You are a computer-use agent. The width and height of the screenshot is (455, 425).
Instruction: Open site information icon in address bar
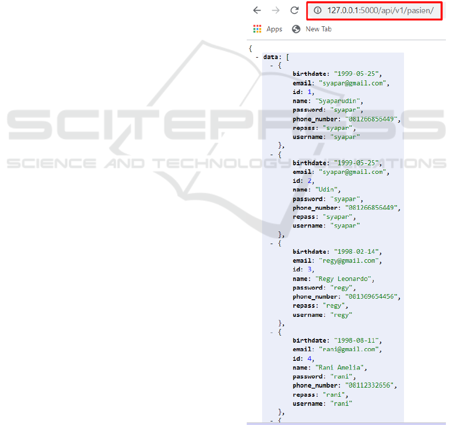point(318,11)
